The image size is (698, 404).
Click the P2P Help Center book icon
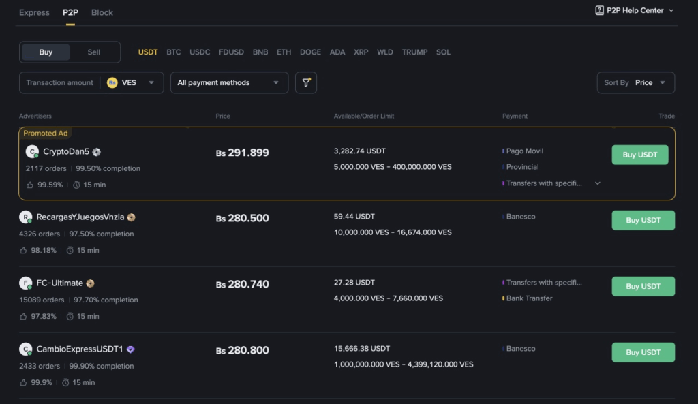pos(599,10)
